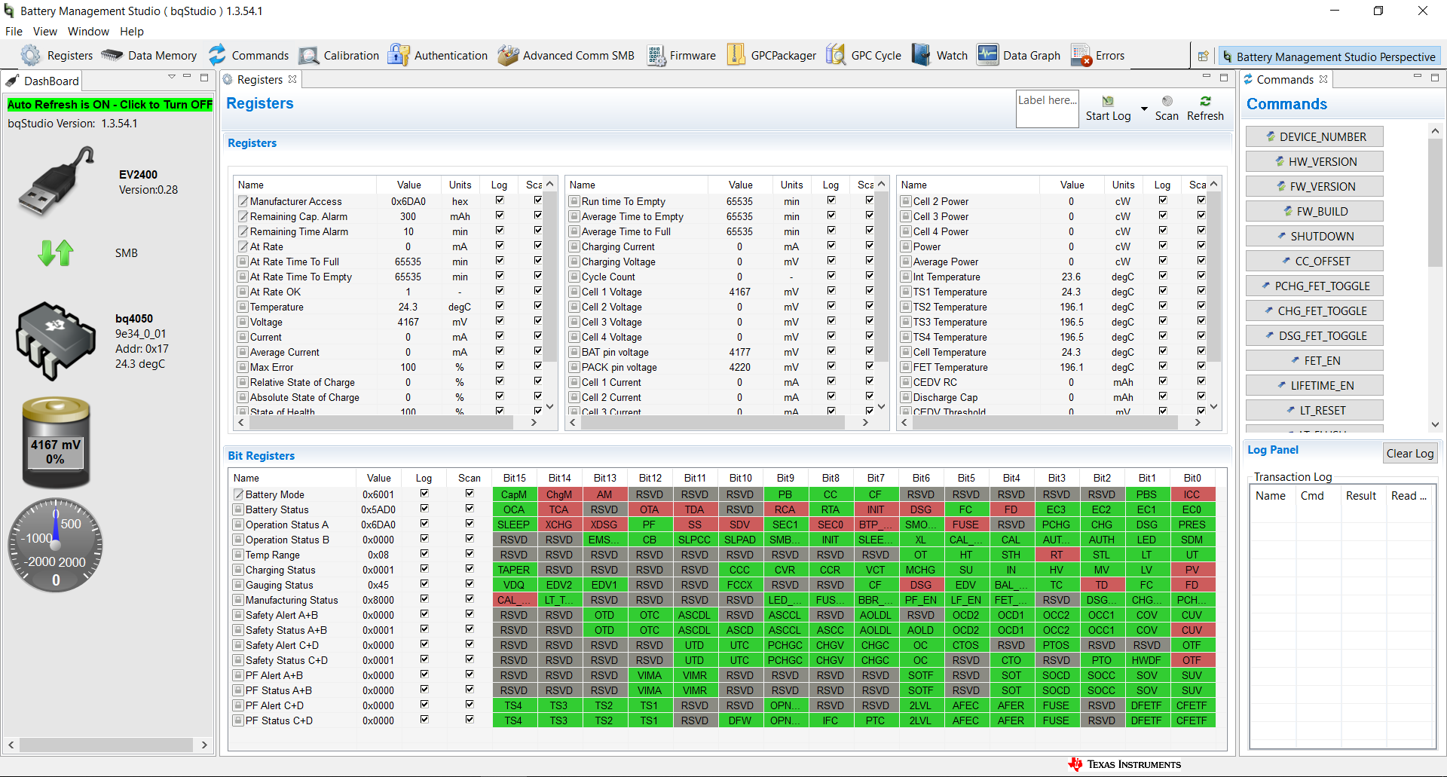The width and height of the screenshot is (1447, 777).
Task: Expand the Start Log dropdown arrow
Action: coord(1144,109)
